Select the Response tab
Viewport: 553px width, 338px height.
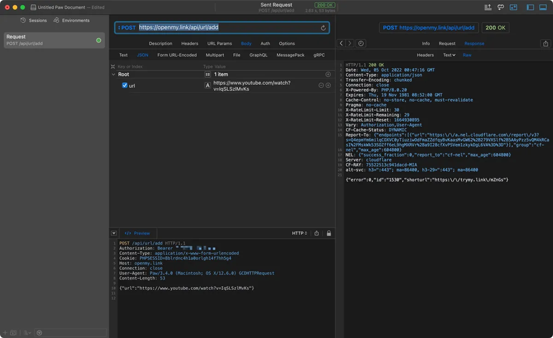coord(474,43)
